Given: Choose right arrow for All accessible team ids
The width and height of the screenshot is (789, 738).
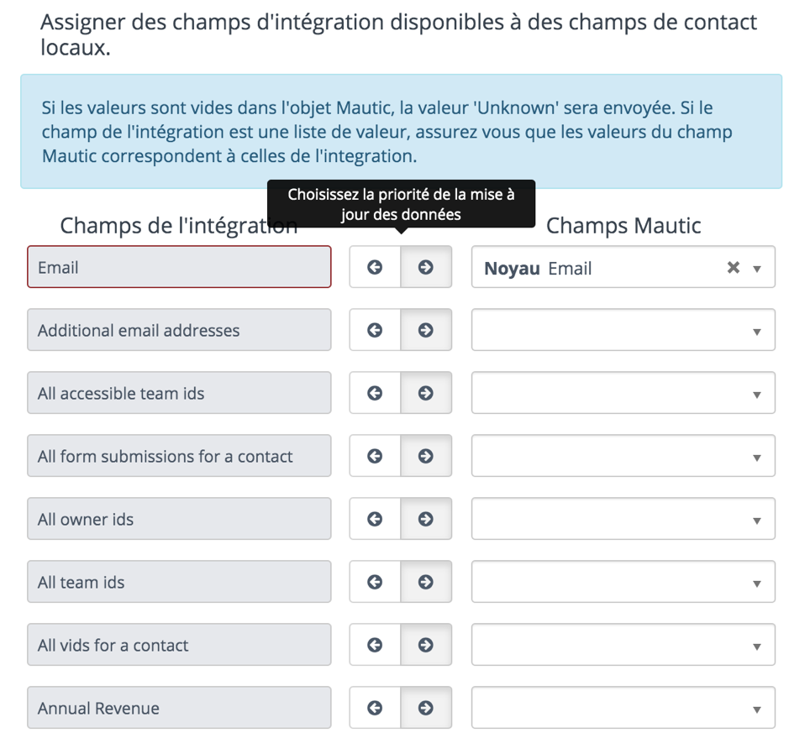Looking at the screenshot, I should [x=426, y=393].
